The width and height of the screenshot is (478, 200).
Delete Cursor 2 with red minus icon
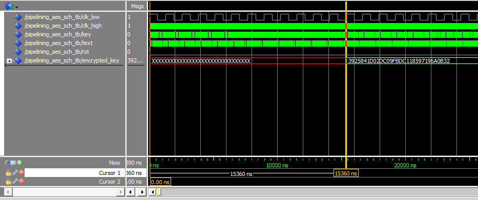pos(22,182)
